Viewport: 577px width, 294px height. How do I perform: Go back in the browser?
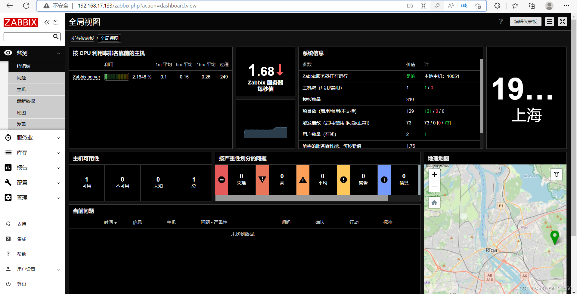pyautogui.click(x=10, y=5)
